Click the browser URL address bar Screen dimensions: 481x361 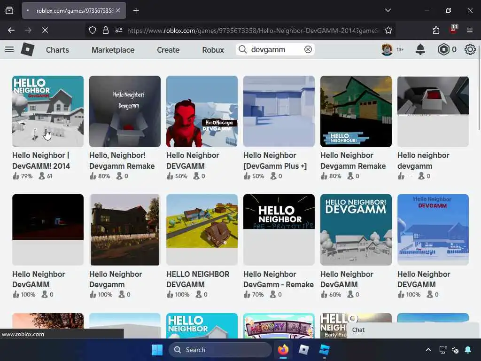[x=252, y=31]
